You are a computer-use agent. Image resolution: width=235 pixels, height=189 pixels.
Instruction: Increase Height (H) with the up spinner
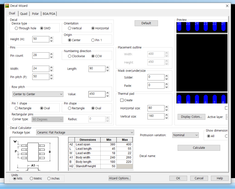[x=51, y=38]
